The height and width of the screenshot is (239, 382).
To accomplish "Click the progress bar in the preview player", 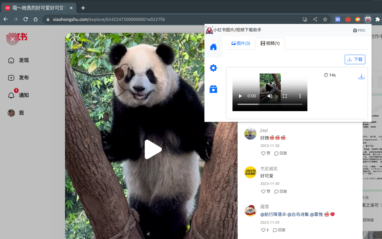I will pos(270,104).
